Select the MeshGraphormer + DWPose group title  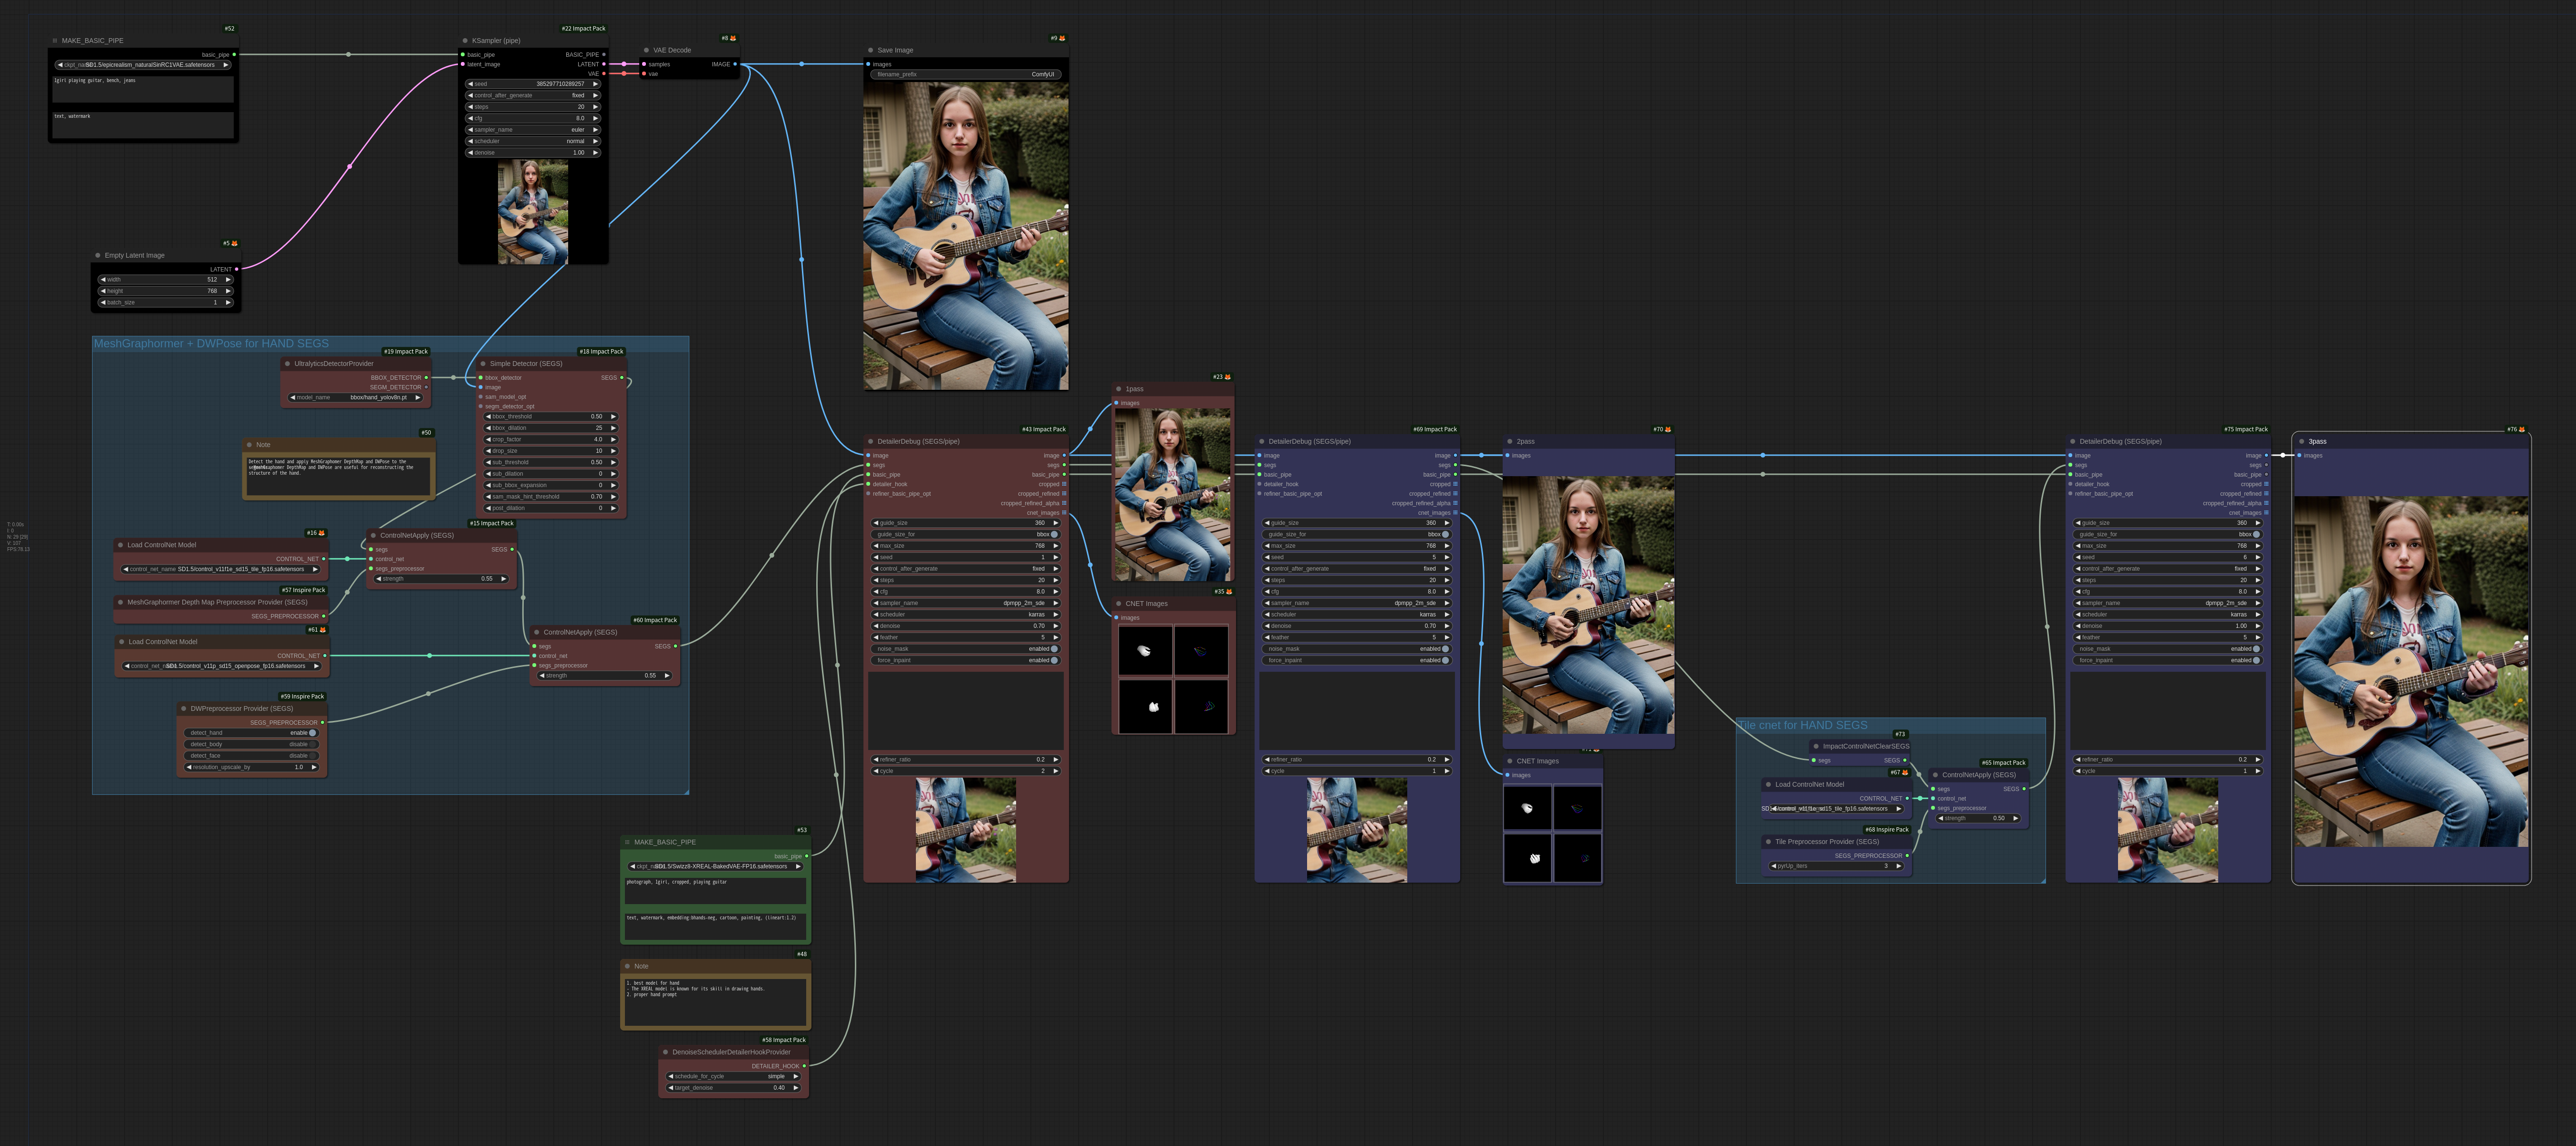coord(211,344)
